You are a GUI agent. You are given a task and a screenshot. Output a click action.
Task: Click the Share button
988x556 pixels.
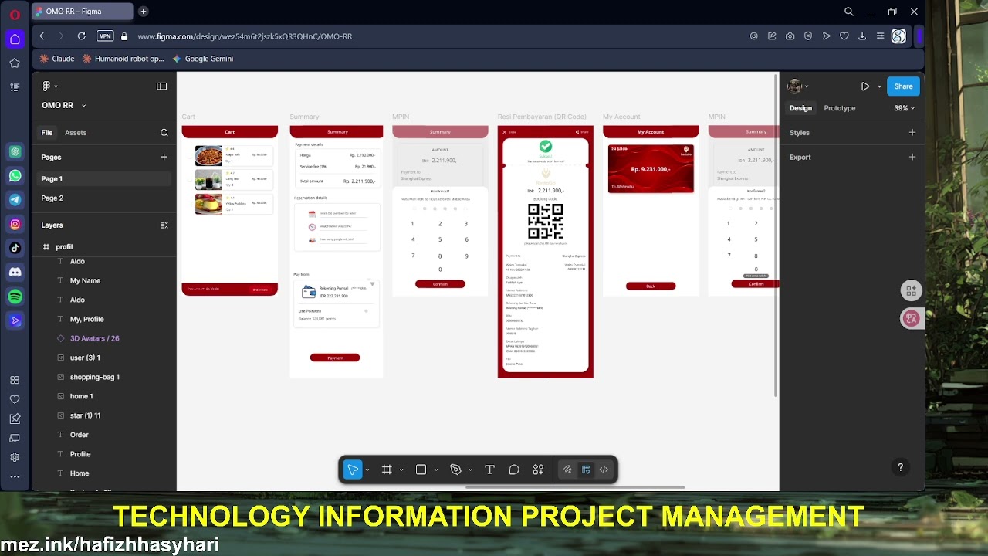coord(903,86)
